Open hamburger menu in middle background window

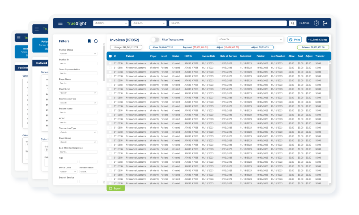coord(37,29)
